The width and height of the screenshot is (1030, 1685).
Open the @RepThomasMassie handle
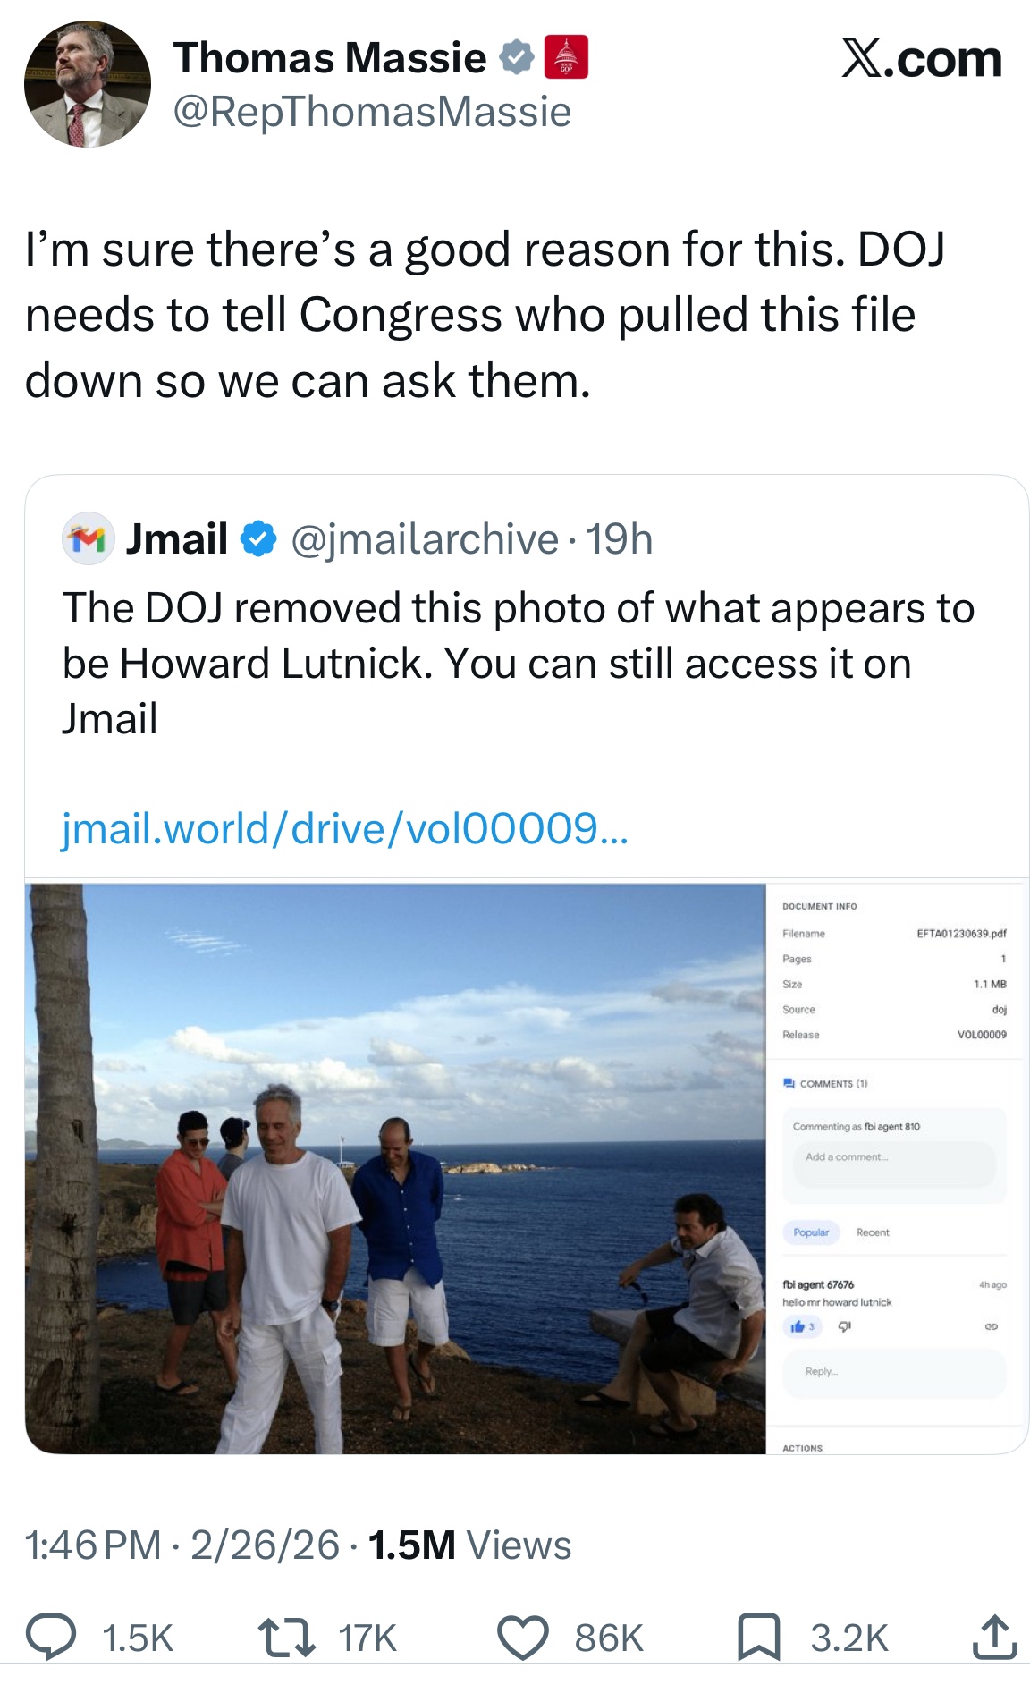pyautogui.click(x=372, y=113)
